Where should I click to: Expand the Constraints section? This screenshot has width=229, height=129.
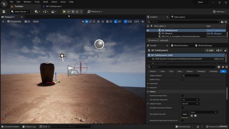click(148, 83)
